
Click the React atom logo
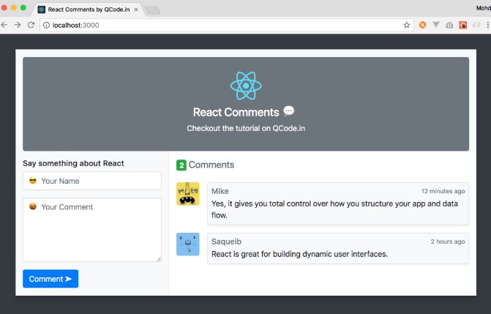pos(246,86)
